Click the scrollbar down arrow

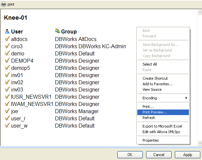tap(200, 143)
